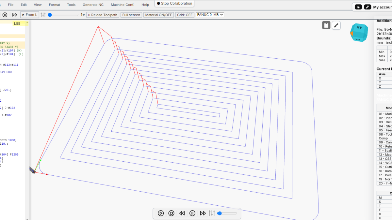Click the top toolbar fast-forward icon
392x220 pixels.
(x=14, y=15)
